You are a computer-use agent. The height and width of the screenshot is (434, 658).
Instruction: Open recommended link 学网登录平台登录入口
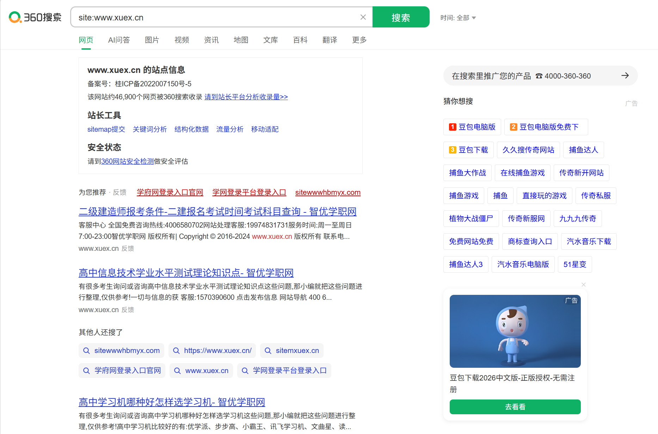click(249, 192)
